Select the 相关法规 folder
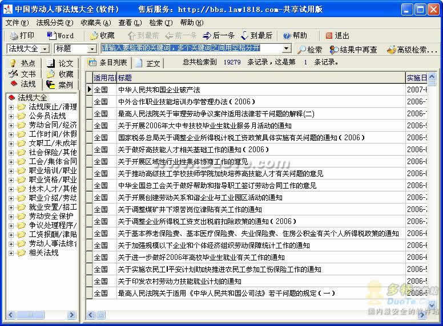This screenshot has height=326, width=443. tap(43, 252)
